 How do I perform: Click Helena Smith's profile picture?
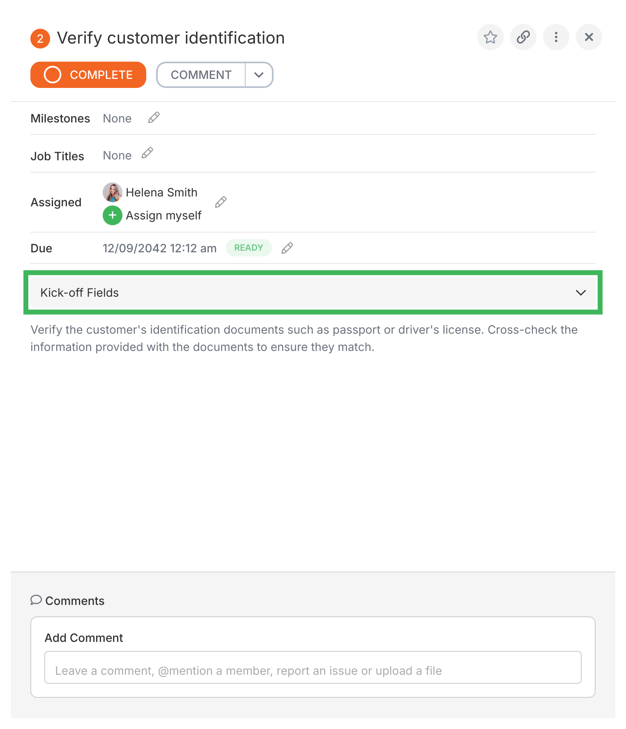click(x=112, y=192)
